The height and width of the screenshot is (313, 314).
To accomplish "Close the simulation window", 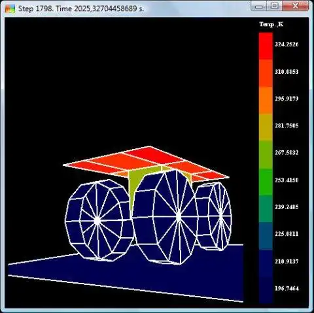I will pyautogui.click(x=296, y=6).
